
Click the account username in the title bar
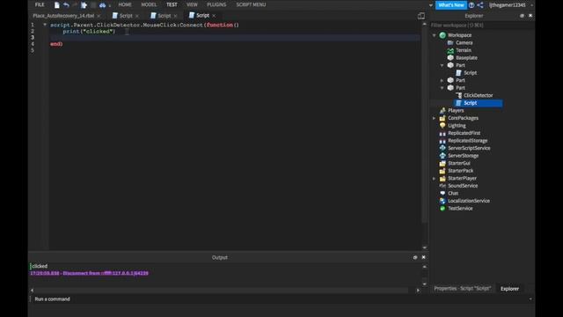[x=508, y=5]
